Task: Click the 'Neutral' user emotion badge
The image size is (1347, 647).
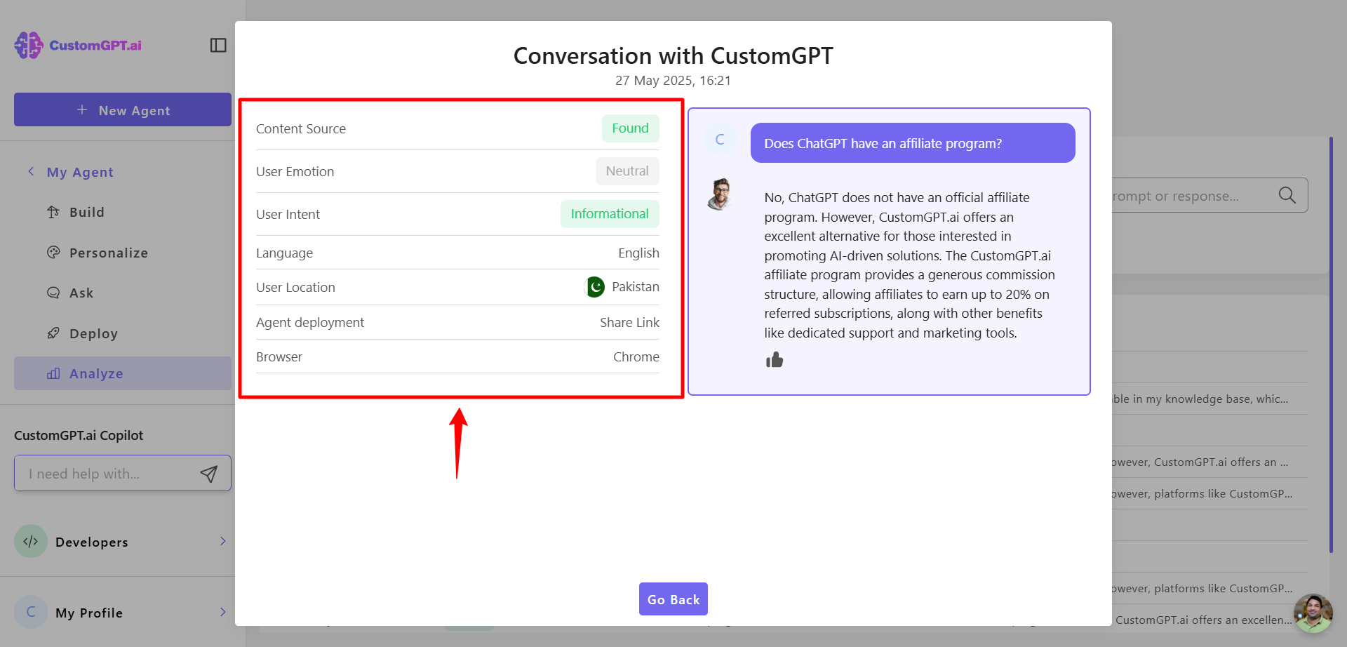Action: pyautogui.click(x=627, y=171)
